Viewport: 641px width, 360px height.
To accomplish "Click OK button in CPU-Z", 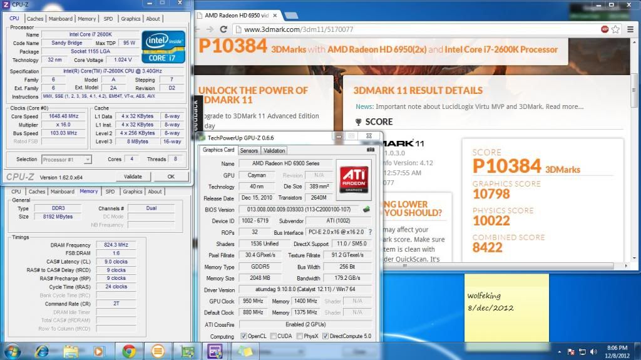I will click(x=171, y=177).
